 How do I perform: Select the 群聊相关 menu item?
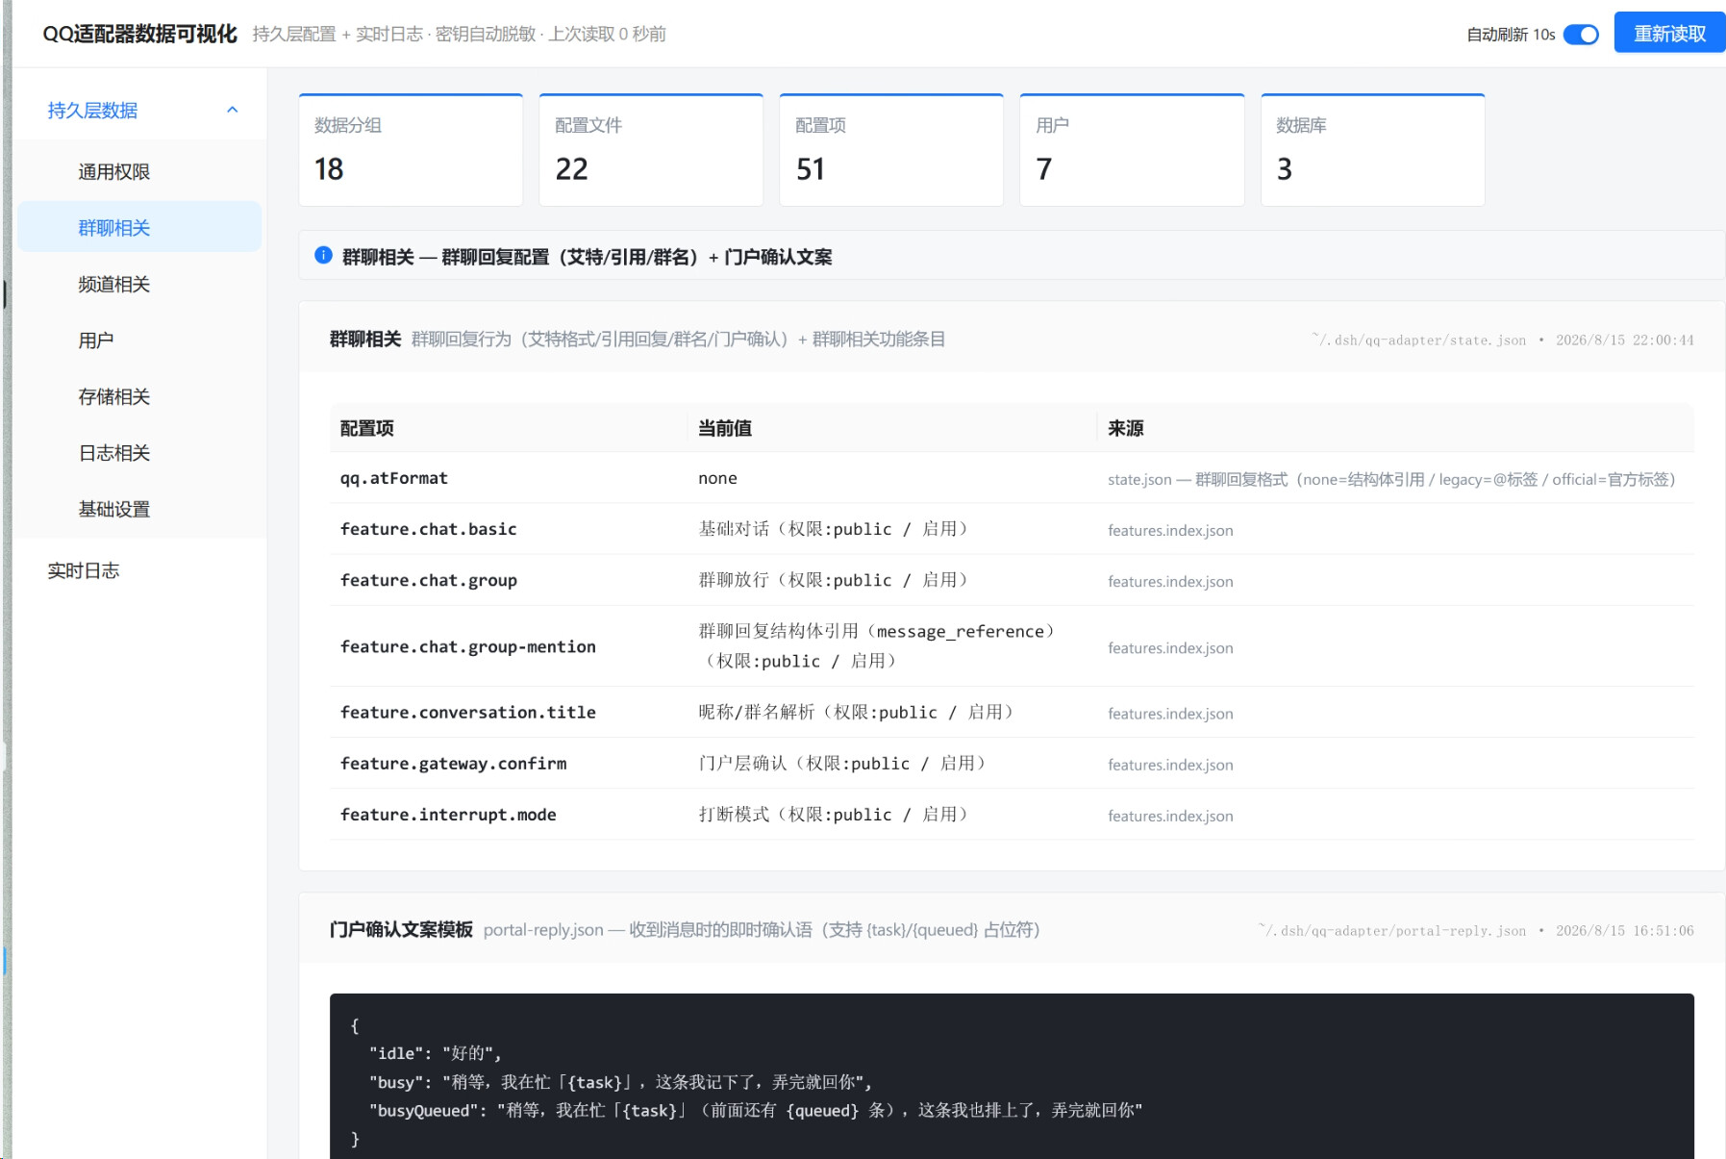[139, 227]
